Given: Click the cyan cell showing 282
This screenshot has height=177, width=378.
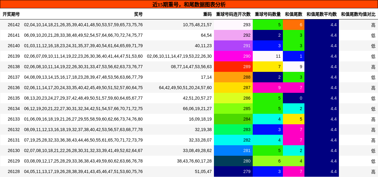Looking at the screenshot, I should [233, 140].
